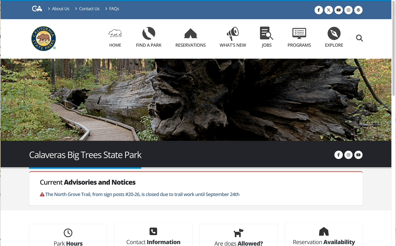
Task: Click the WHAT'S NEW megaphone icon
Action: tap(233, 33)
